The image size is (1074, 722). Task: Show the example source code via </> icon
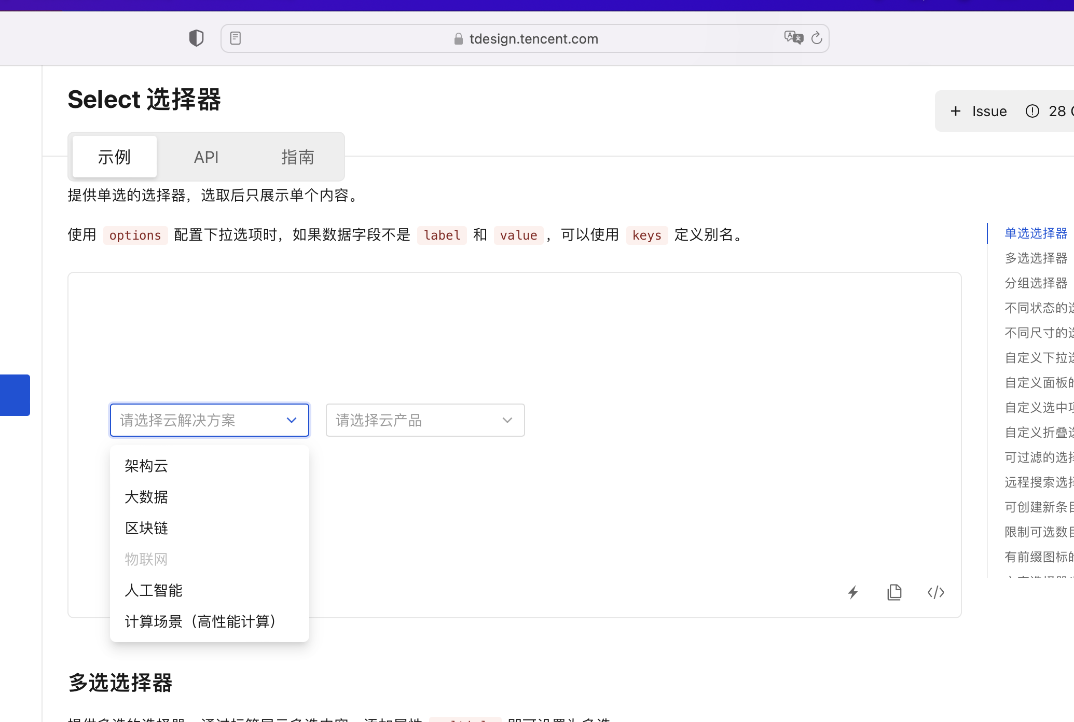(x=935, y=592)
